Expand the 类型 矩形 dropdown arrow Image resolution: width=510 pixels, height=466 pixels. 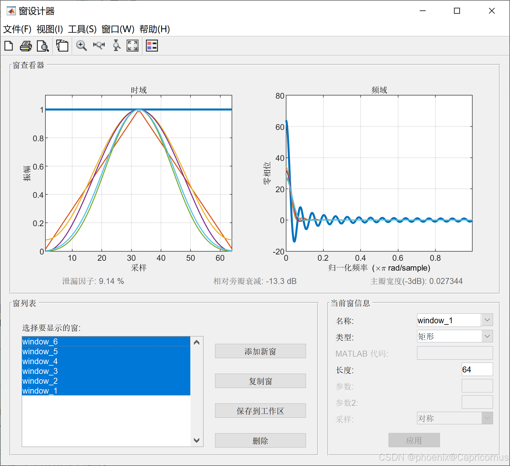tap(487, 336)
